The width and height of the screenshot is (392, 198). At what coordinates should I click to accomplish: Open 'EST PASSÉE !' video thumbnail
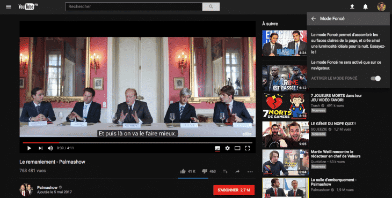tap(285, 78)
